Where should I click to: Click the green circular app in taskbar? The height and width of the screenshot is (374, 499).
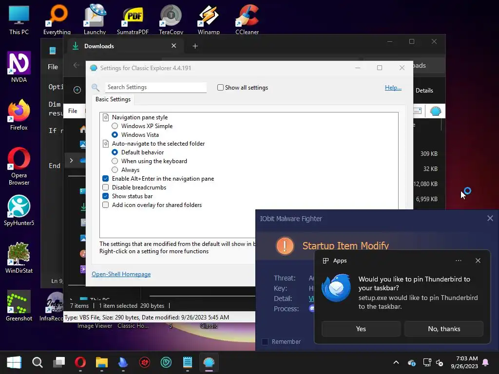point(166,362)
